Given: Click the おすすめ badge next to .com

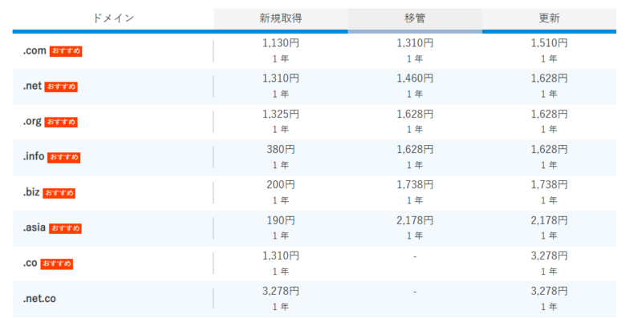Looking at the screenshot, I should pyautogui.click(x=66, y=51).
